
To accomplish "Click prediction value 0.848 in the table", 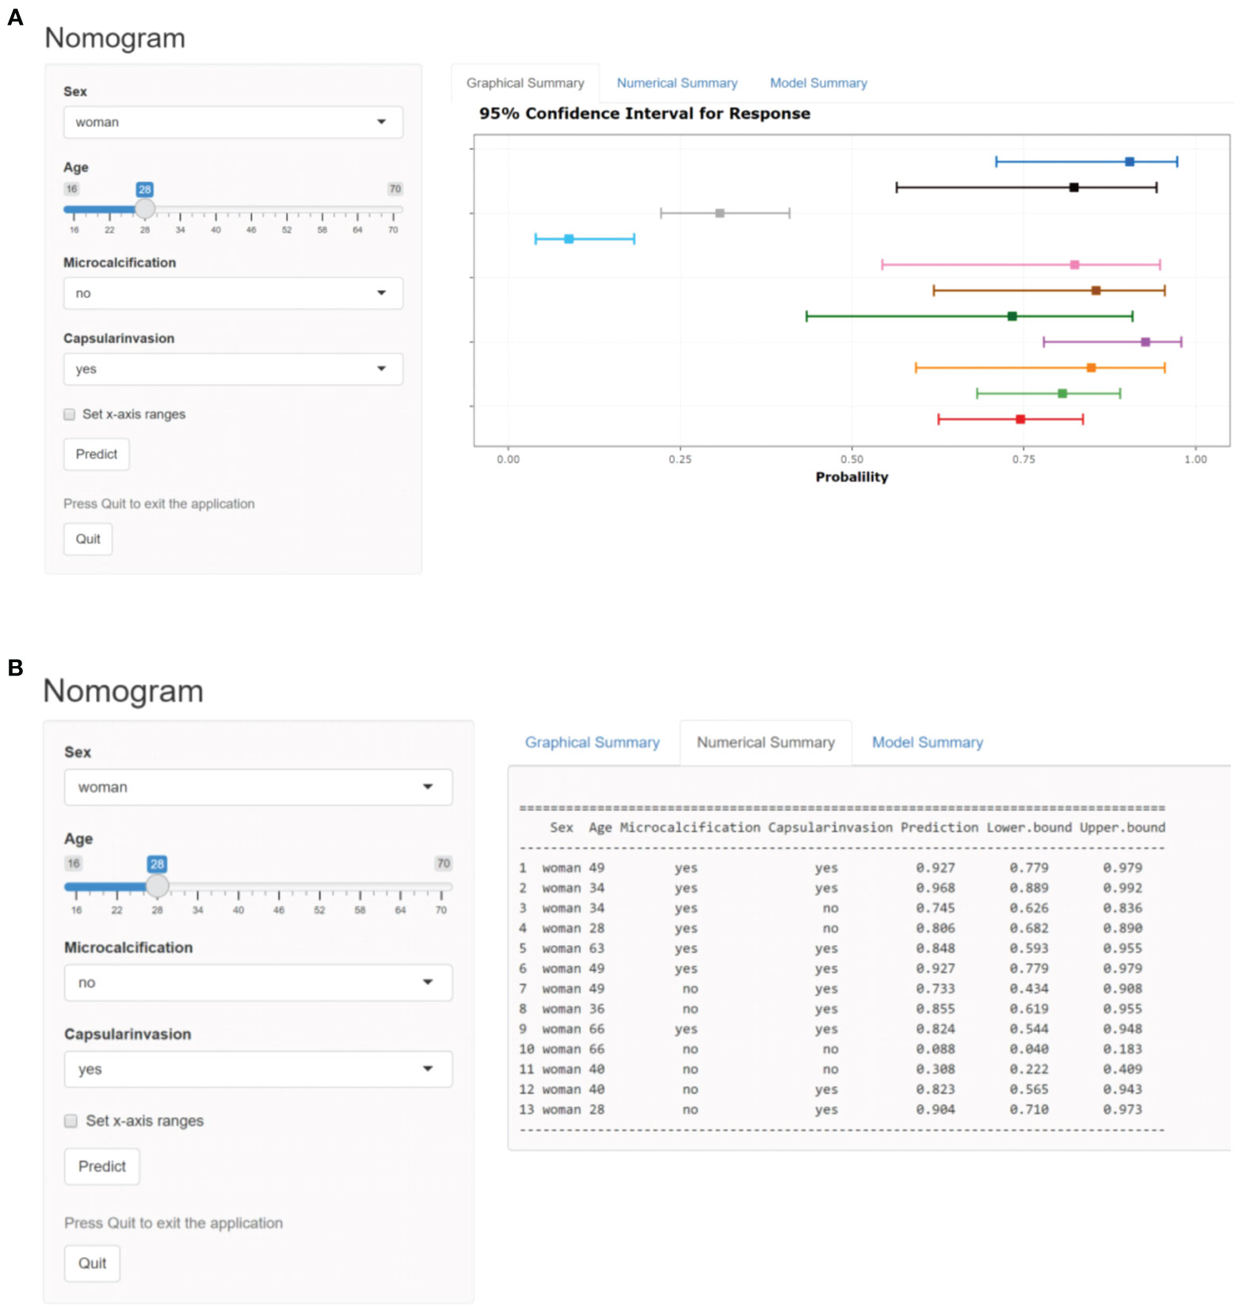I will [936, 949].
